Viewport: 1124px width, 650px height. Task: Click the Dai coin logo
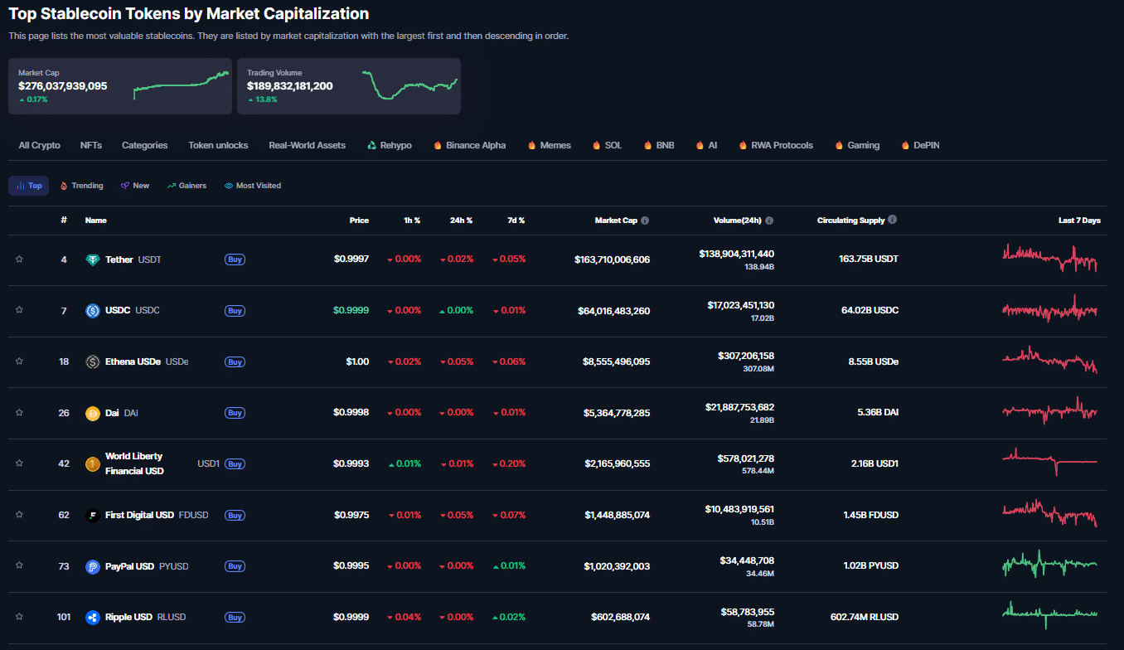click(93, 413)
